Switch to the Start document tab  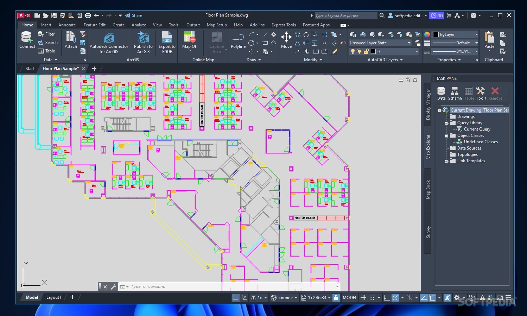point(30,69)
